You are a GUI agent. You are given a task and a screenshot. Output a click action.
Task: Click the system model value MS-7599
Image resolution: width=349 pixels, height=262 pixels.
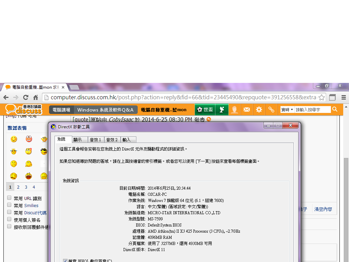pyautogui.click(x=155, y=219)
